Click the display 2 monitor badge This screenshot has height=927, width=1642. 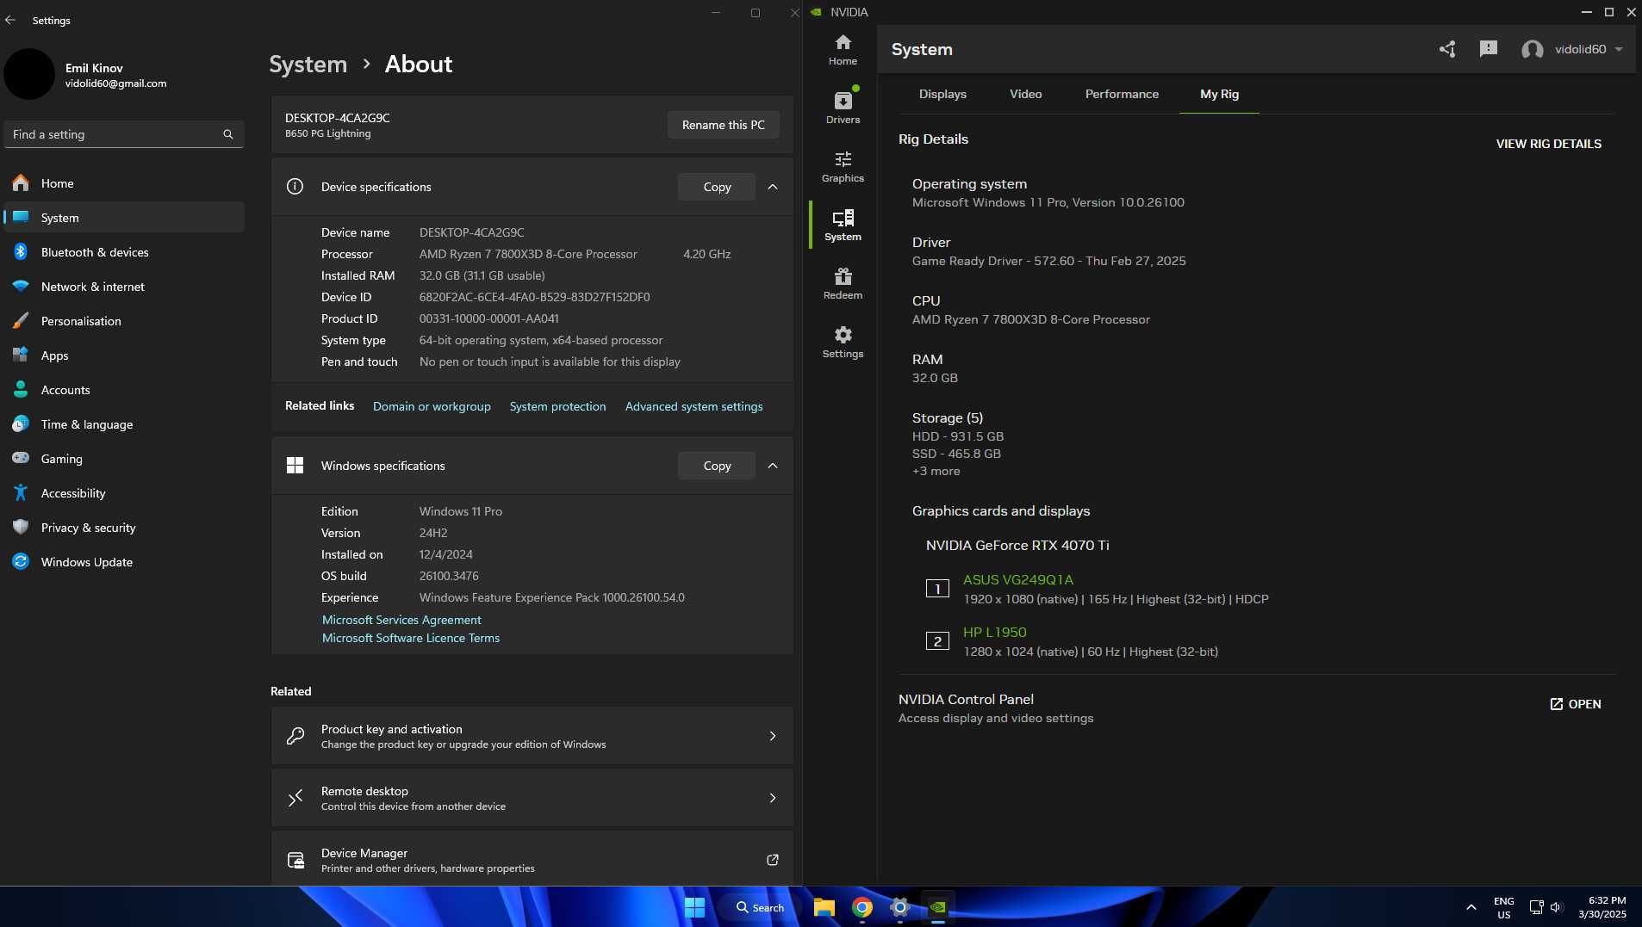(x=937, y=641)
